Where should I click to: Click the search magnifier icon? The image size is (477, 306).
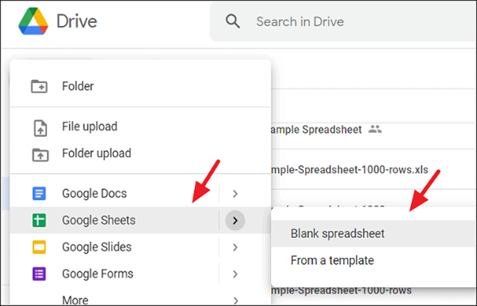[233, 22]
